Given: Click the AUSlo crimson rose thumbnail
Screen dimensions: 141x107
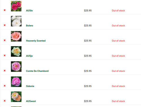Looking at the screenshot, I should 16,6.
